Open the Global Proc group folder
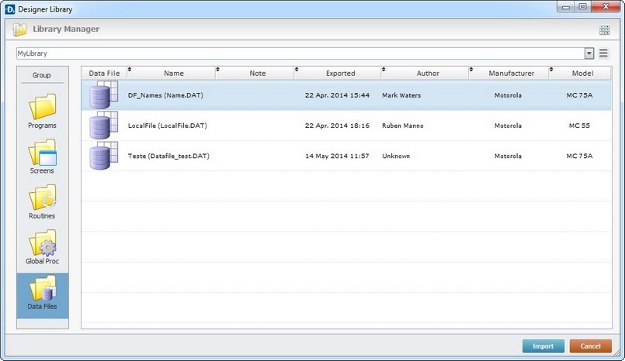This screenshot has height=361, width=625. point(42,247)
